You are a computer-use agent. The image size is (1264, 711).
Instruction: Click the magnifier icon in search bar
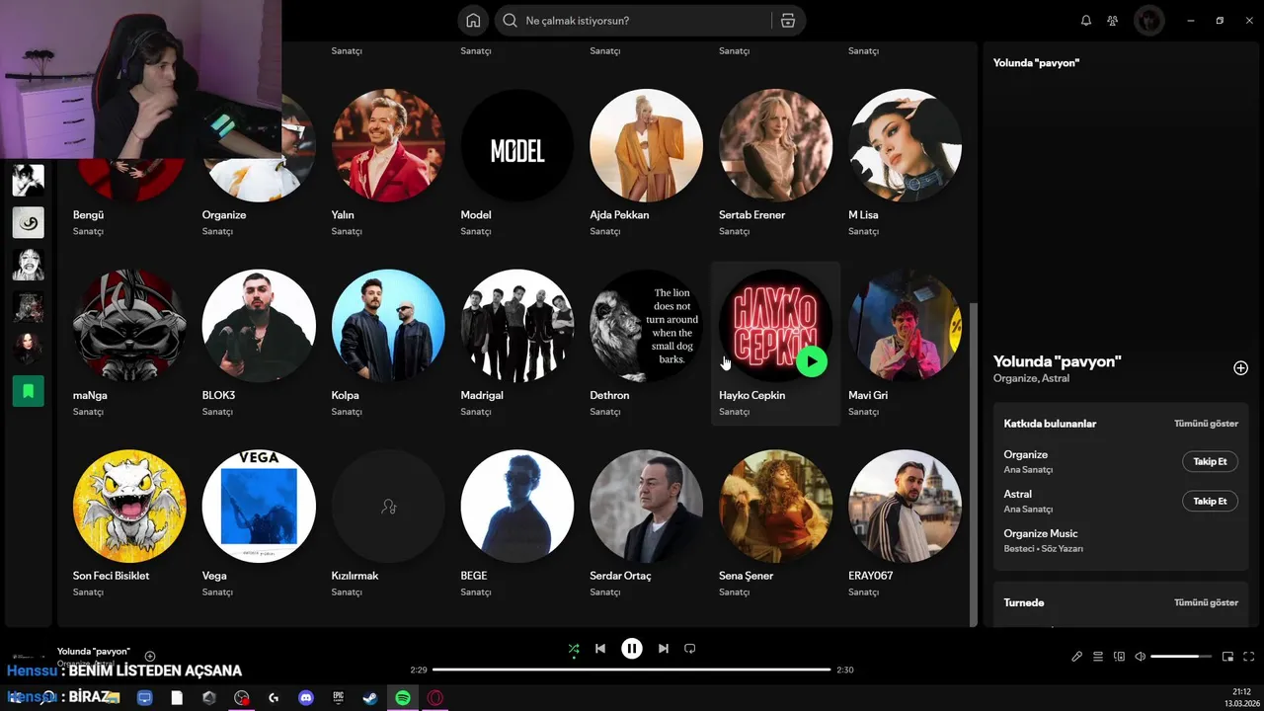tap(510, 21)
